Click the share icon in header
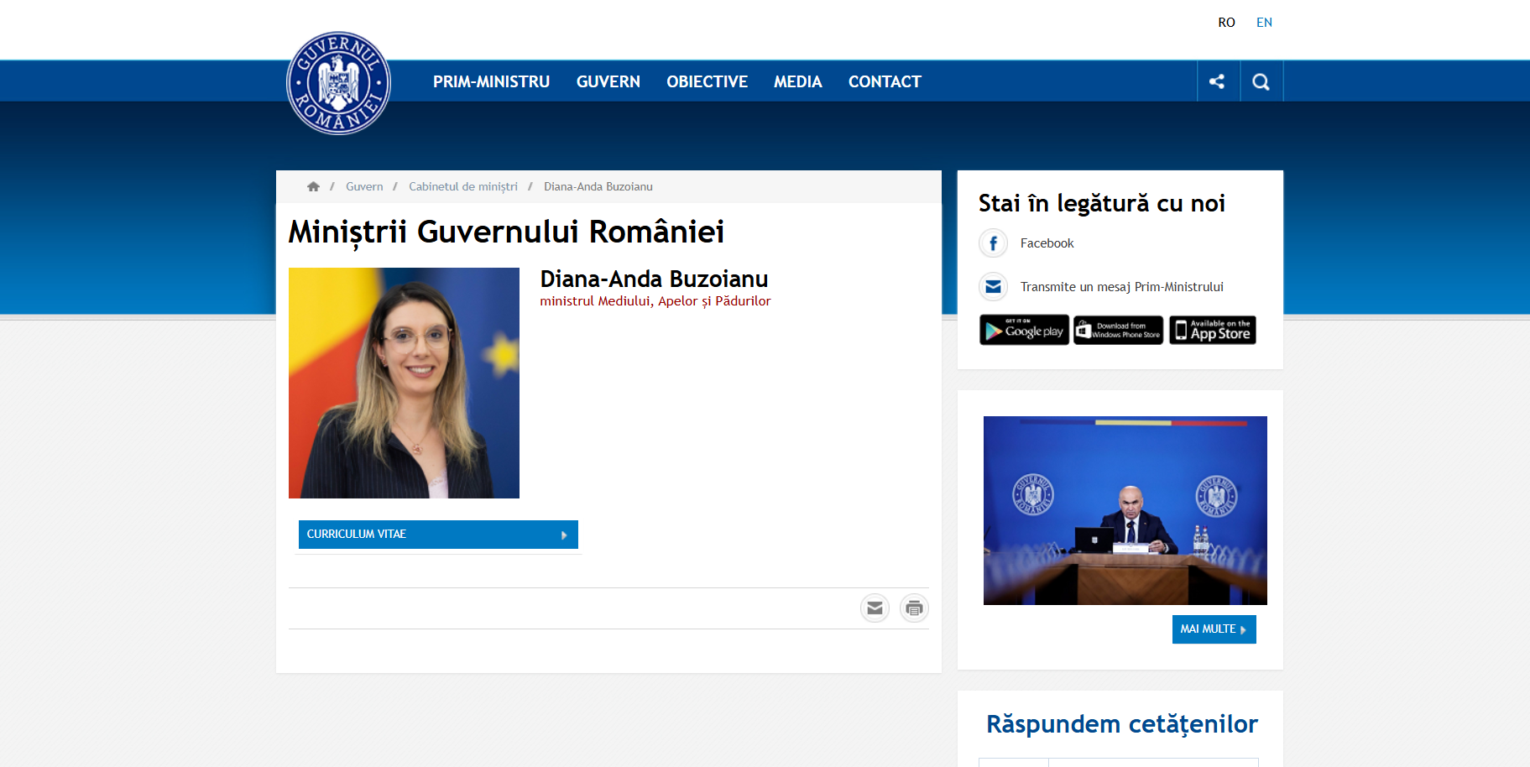This screenshot has width=1530, height=767. tap(1217, 81)
